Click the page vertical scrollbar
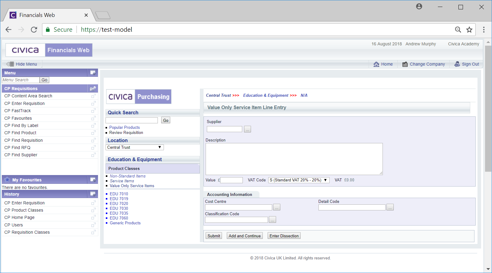 (x=488, y=109)
